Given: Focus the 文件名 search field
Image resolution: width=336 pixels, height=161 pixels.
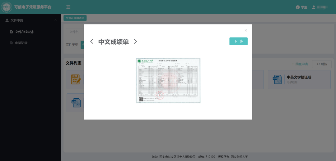Looking at the screenshot, I should (x=75, y=32).
